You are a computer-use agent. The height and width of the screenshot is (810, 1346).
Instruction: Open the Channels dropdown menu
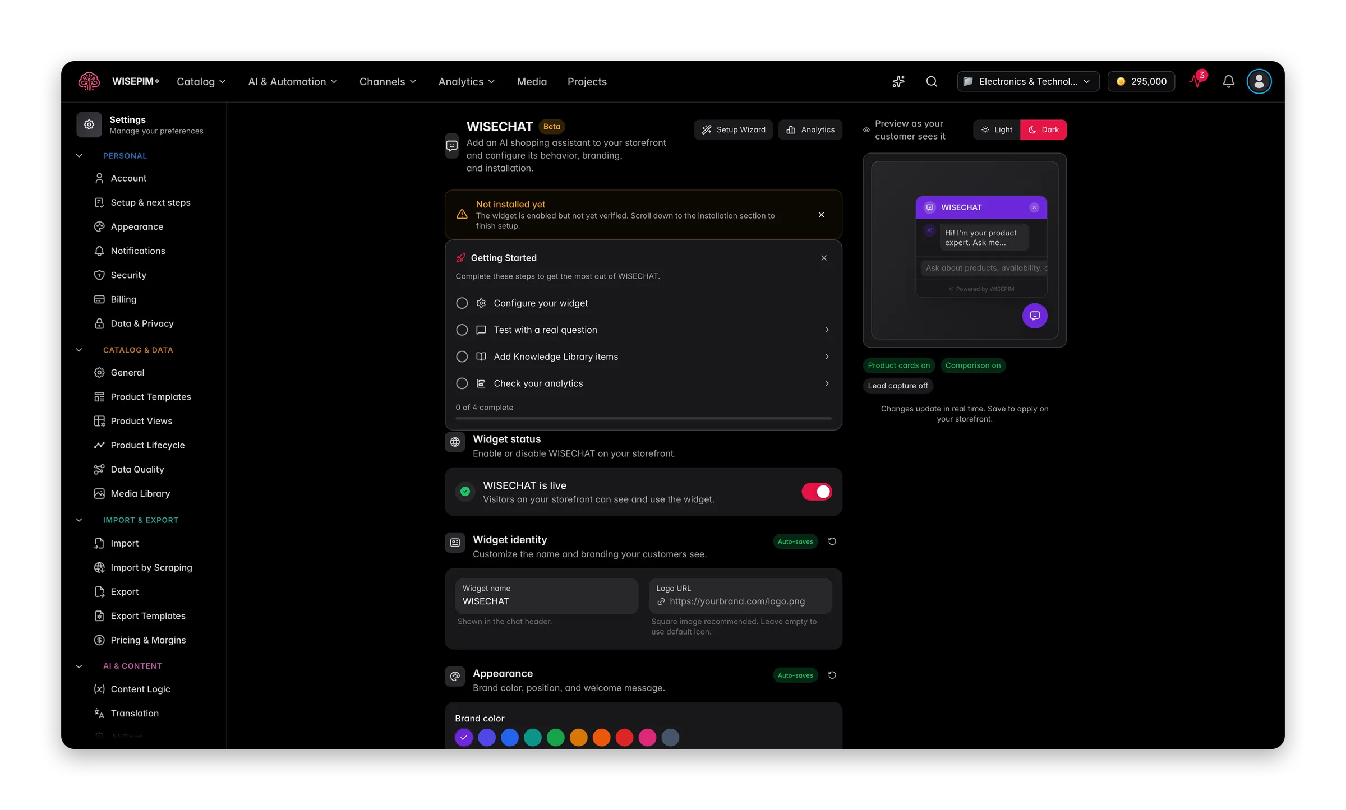point(388,82)
